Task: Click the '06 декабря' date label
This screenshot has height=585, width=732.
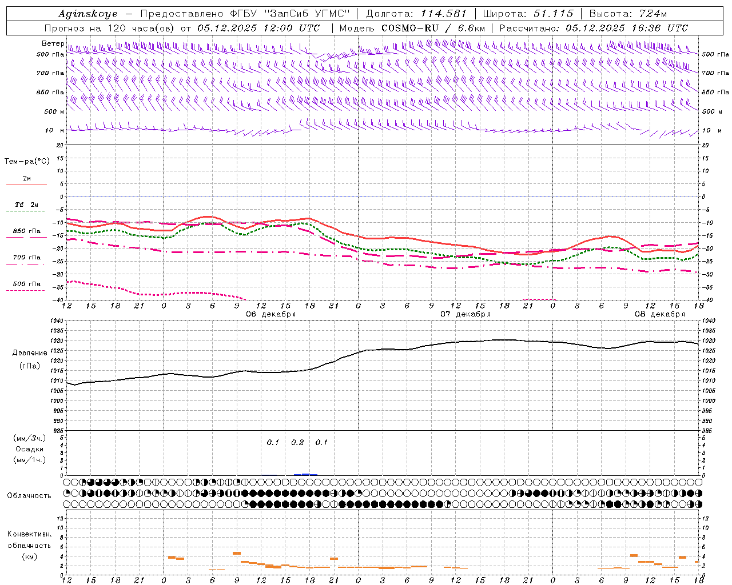Action: tap(271, 314)
